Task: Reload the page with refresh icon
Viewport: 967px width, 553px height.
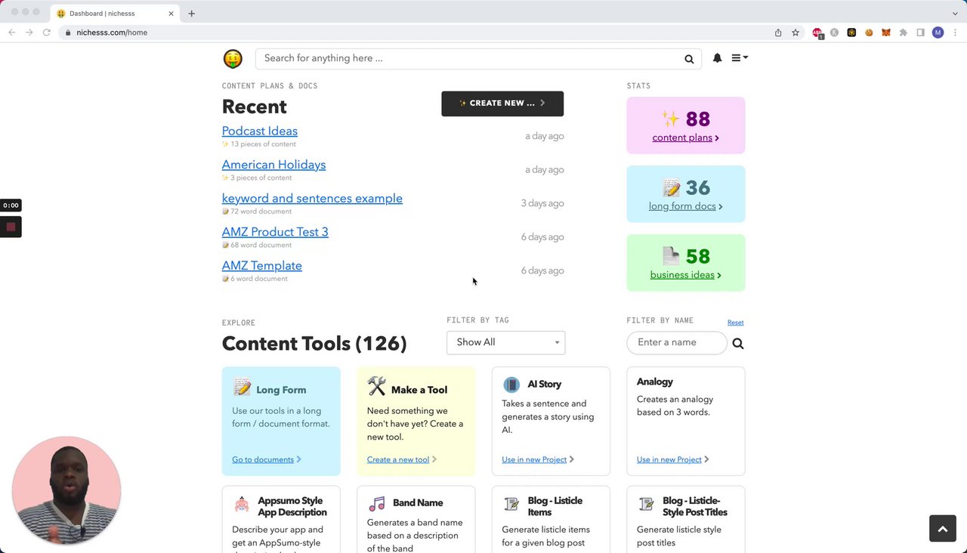Action: (46, 32)
